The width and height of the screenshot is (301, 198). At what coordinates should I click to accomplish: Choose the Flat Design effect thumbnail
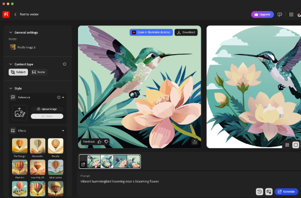(x=20, y=146)
